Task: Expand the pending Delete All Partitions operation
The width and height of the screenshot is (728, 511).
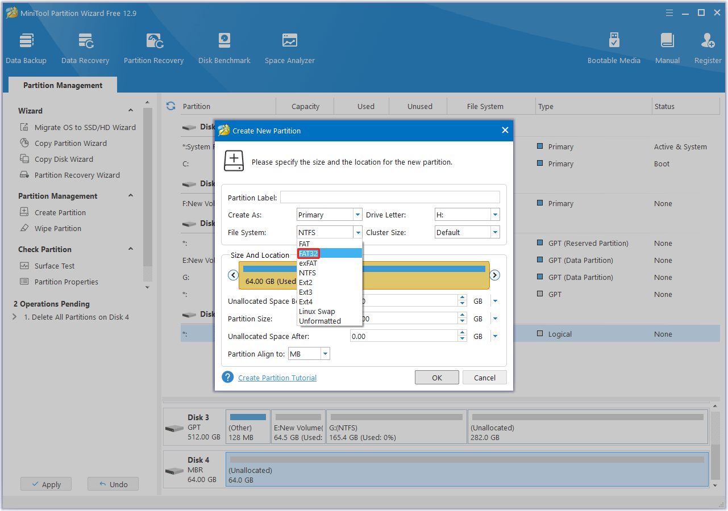Action: click(x=15, y=317)
